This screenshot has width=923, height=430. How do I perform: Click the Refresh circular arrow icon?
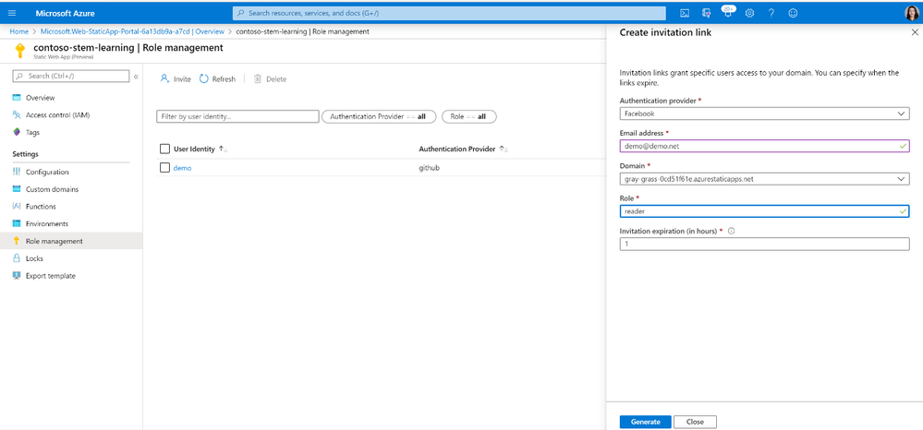pyautogui.click(x=203, y=78)
